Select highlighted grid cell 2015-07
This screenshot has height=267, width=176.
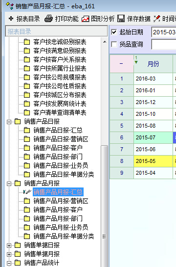[x=154, y=137]
